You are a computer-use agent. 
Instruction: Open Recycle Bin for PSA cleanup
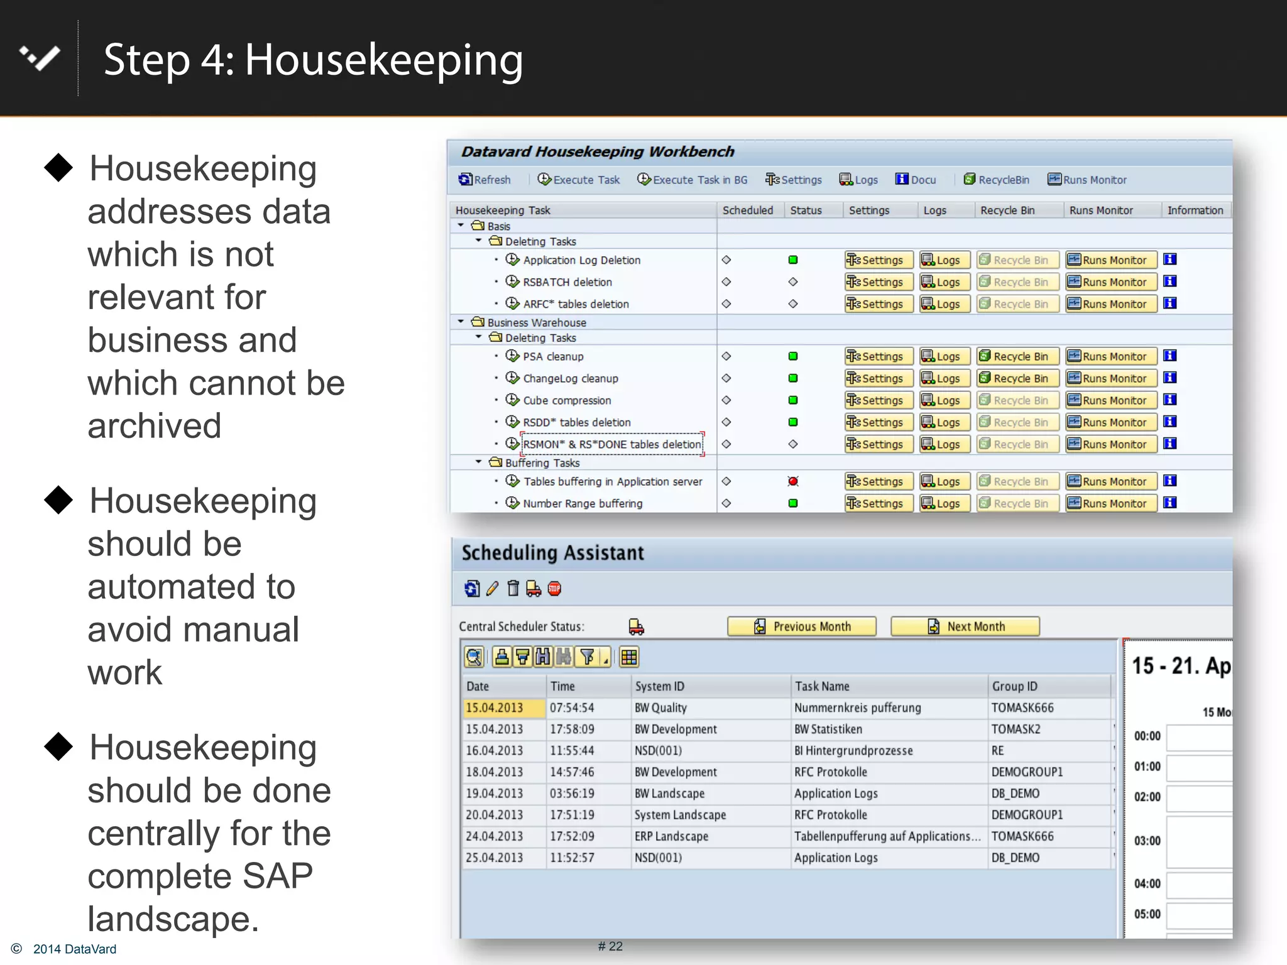(x=1017, y=356)
